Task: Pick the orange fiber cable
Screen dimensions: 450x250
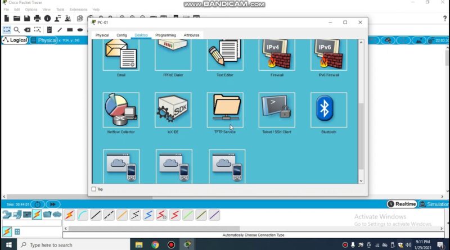Action: point(122,215)
